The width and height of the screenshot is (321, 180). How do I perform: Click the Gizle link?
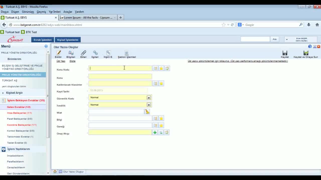72,61
